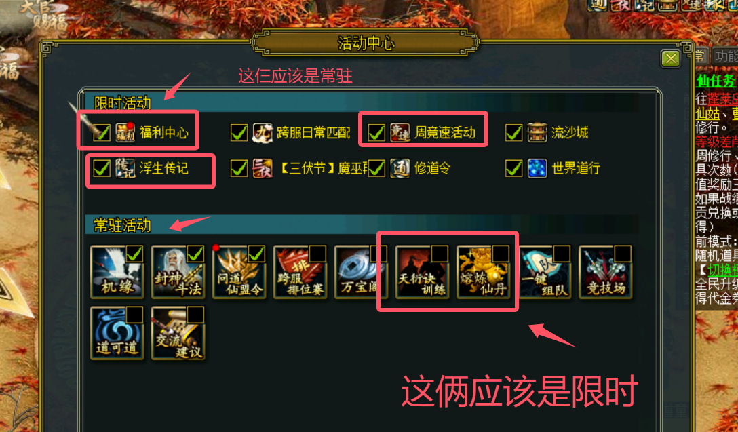Click the 万宝阁 coin icon
This screenshot has width=738, height=432.
(361, 272)
